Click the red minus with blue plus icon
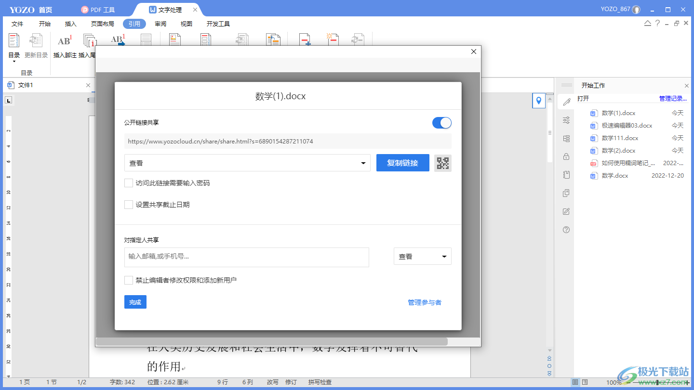The height and width of the screenshot is (390, 694). 305,39
